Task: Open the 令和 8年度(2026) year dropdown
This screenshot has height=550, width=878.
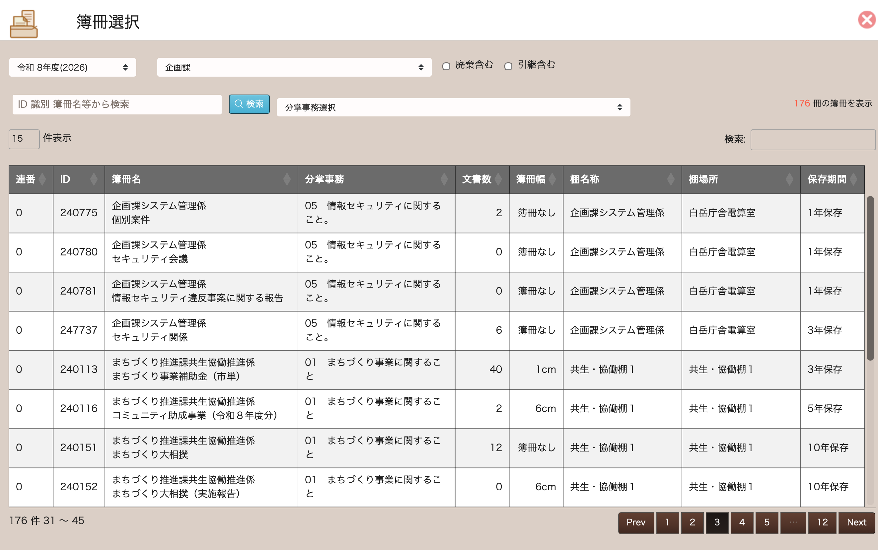Action: 72,67
